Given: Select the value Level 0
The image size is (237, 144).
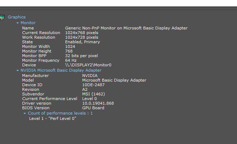Looking at the screenshot, I should pyautogui.click(x=89, y=99).
